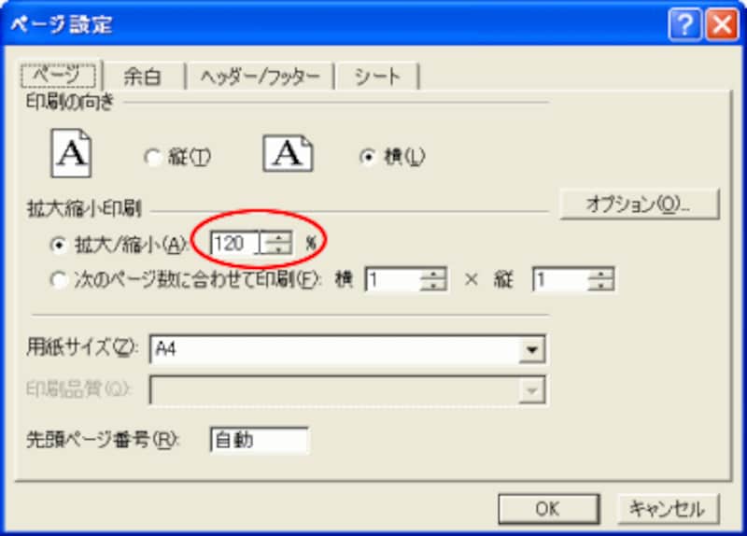This screenshot has height=536, width=747.
Task: Close the ページ設定 dialog
Action: [721, 24]
